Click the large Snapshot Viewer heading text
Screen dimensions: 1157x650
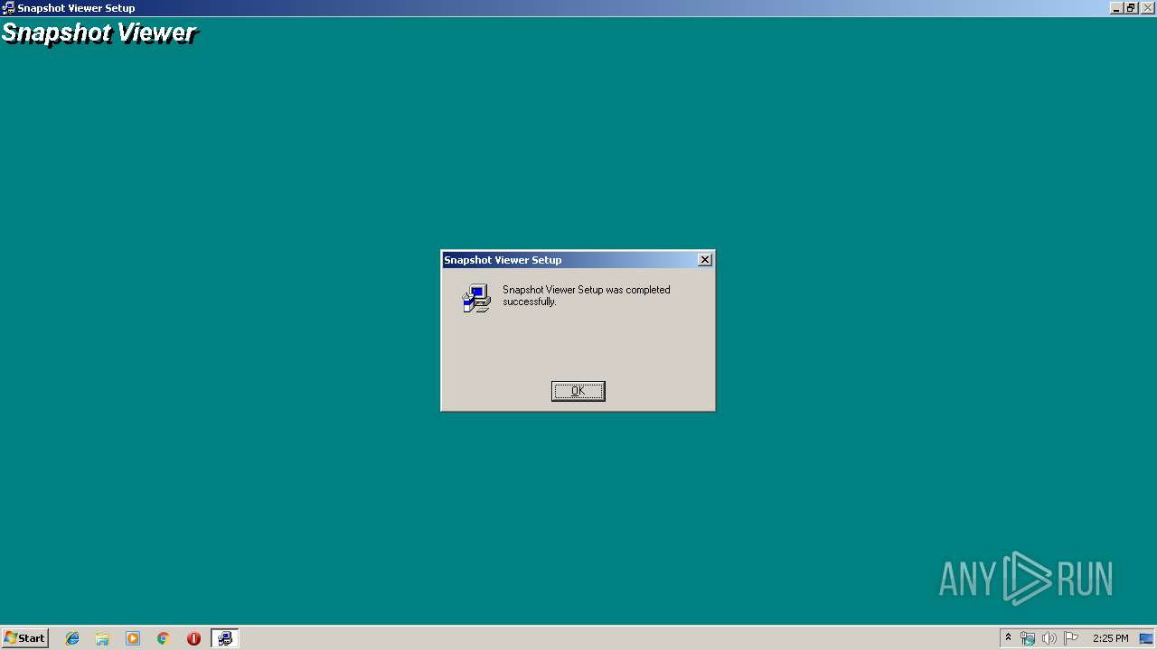click(x=99, y=33)
